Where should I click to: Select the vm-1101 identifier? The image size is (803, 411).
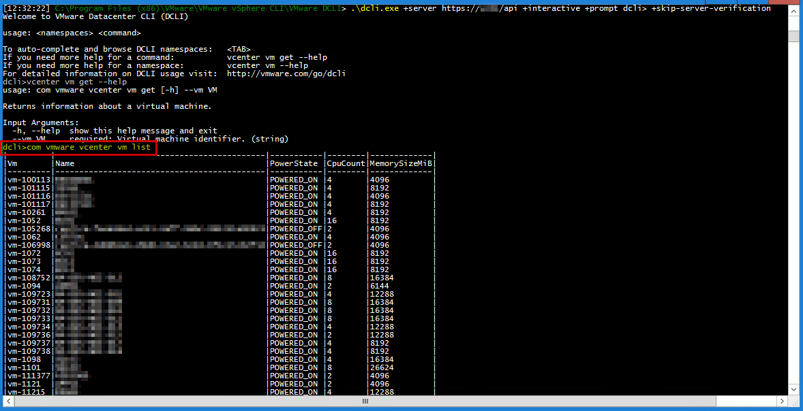coord(24,368)
